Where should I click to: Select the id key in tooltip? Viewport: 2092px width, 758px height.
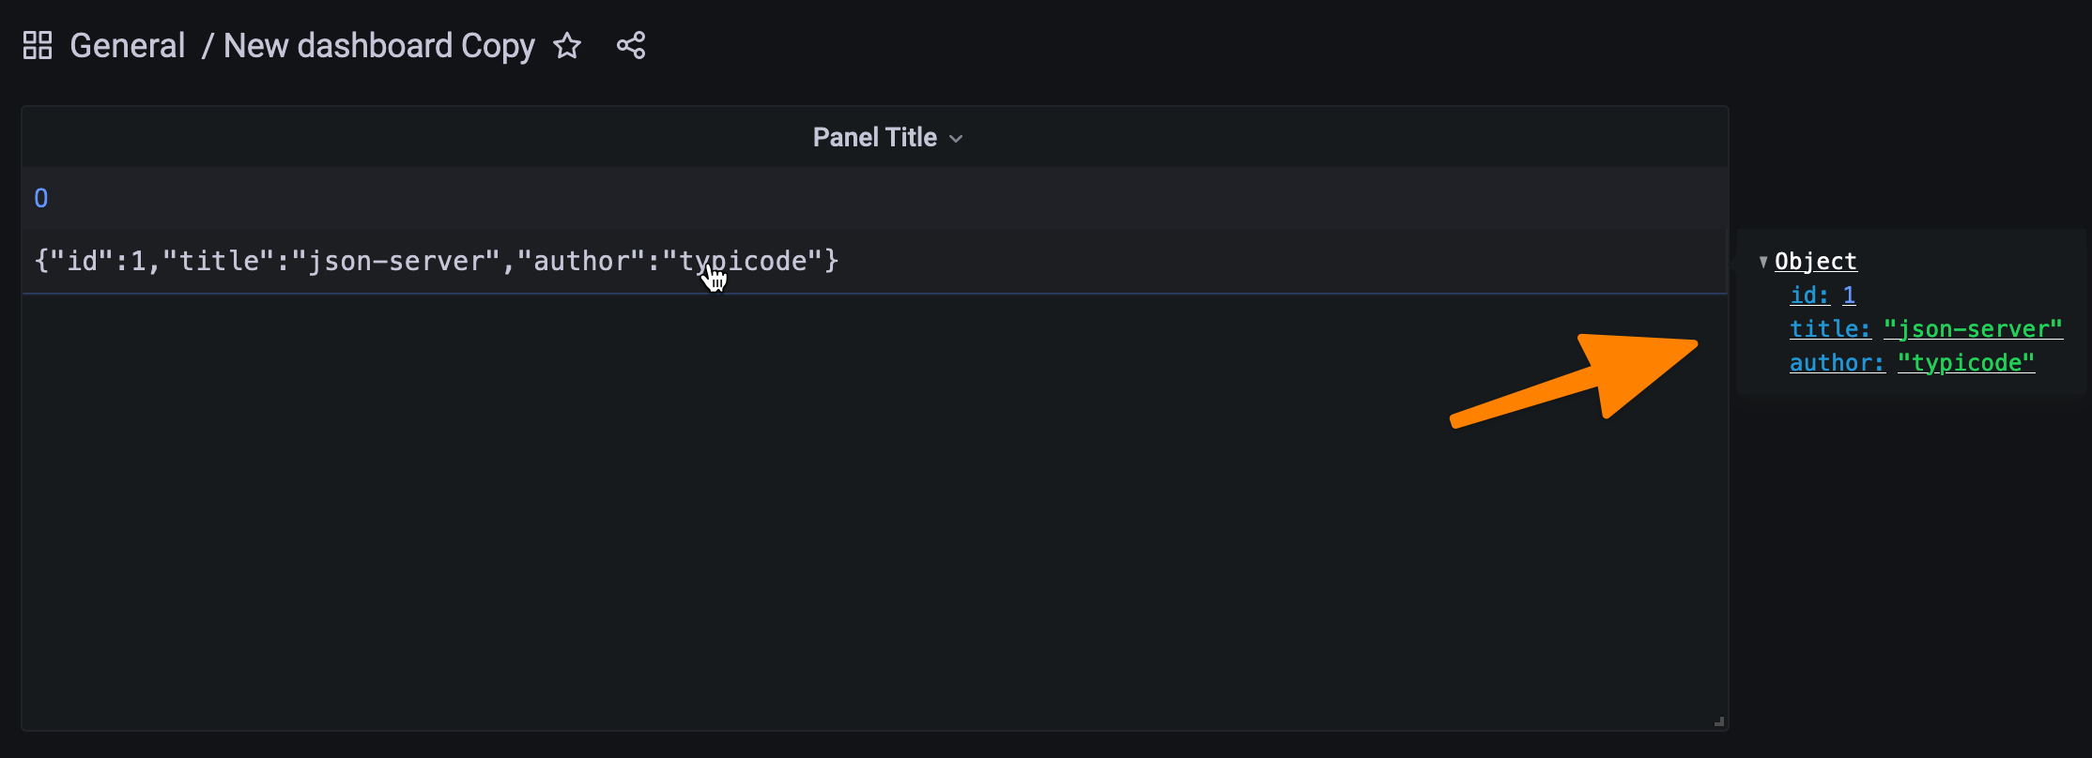click(x=1809, y=296)
